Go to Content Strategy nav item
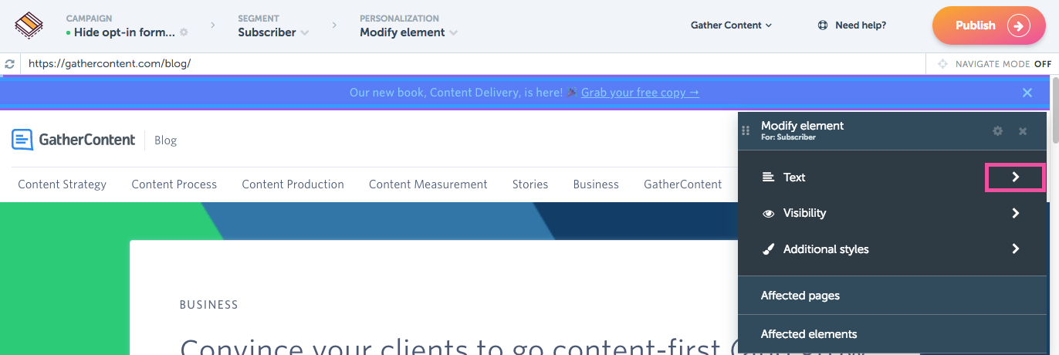Image resolution: width=1059 pixels, height=355 pixels. point(63,184)
